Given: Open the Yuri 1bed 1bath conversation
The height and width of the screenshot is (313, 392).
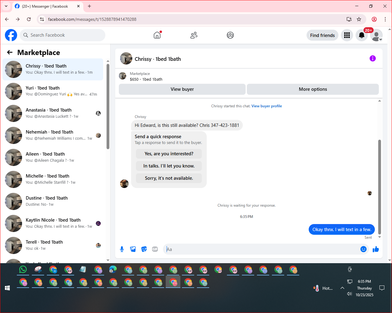Looking at the screenshot, I should click(x=53, y=91).
